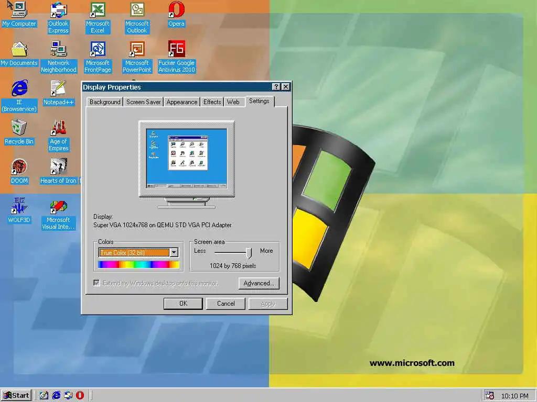
Task: Open Internet Explorer from quick launch
Action: (56, 396)
